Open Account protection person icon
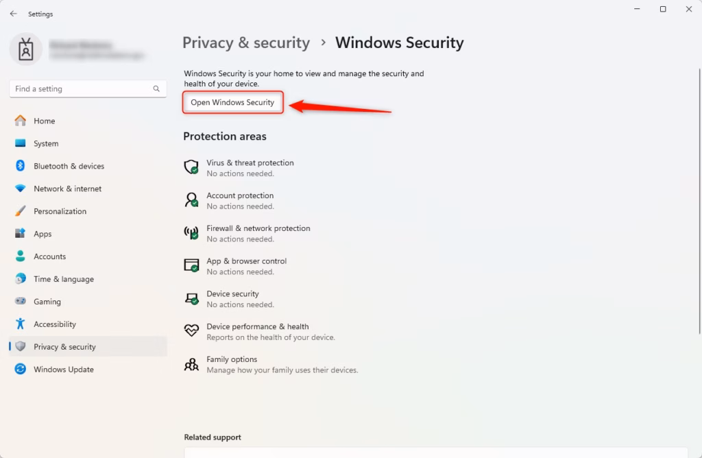This screenshot has width=702, height=458. [191, 200]
